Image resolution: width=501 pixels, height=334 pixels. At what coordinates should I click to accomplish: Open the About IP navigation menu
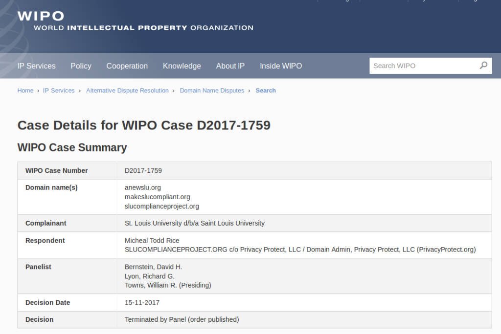click(x=230, y=66)
